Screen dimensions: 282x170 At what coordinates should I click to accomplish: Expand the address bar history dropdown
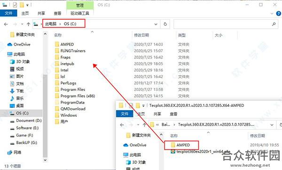coord(156,24)
